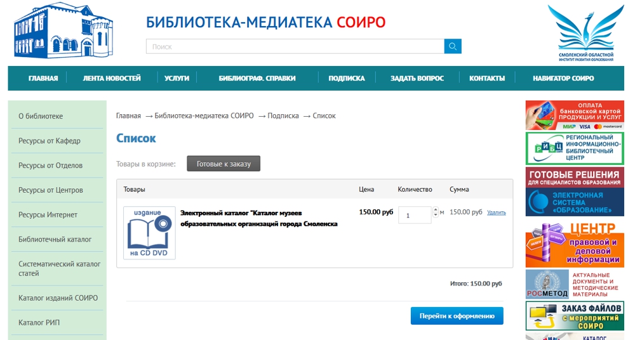Click the Главная breadcrumb link
The image size is (635, 340).
128,115
